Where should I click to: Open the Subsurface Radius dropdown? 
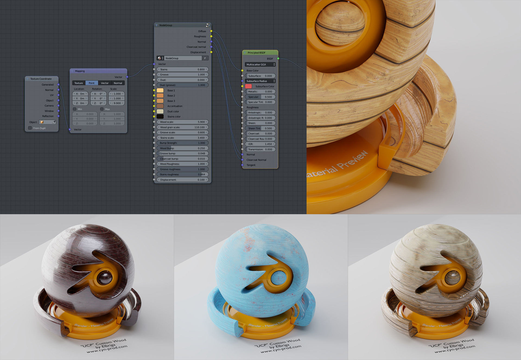pos(260,81)
